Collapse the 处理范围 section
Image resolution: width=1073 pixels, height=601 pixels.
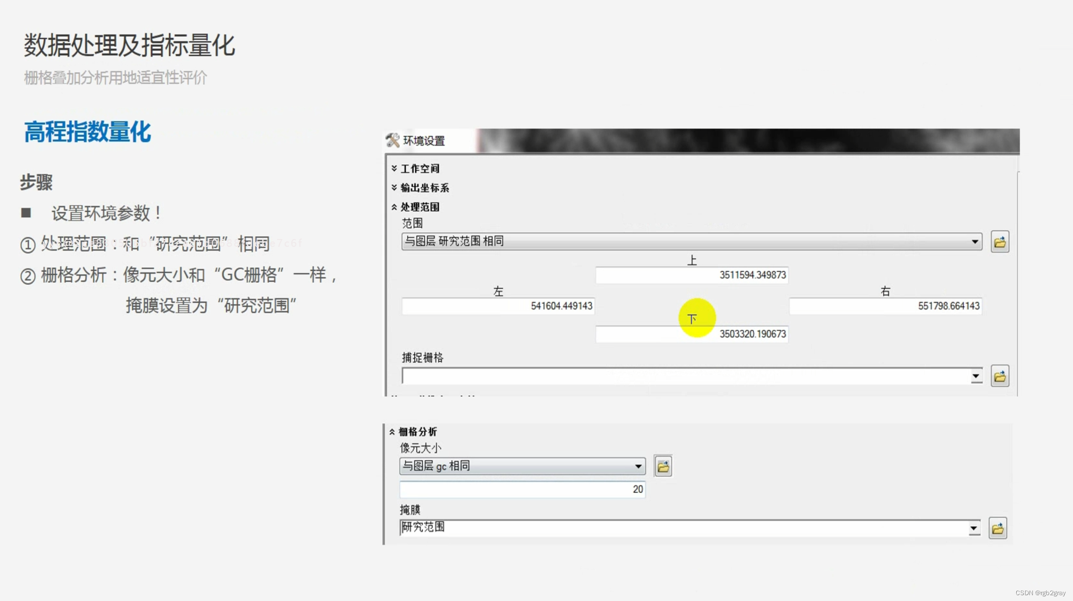pos(394,207)
